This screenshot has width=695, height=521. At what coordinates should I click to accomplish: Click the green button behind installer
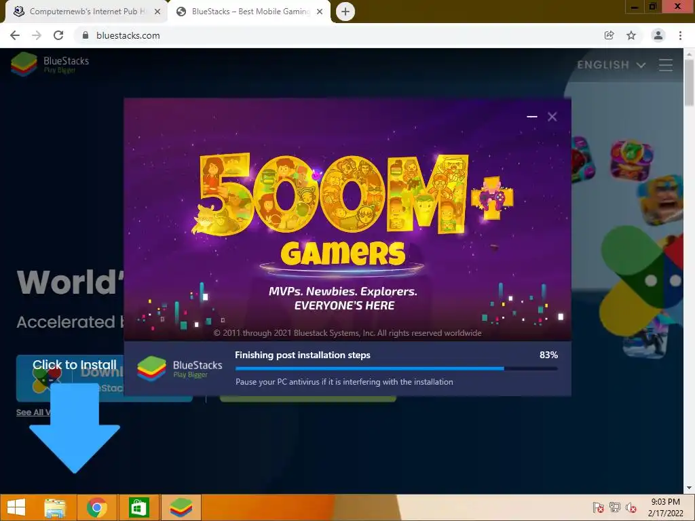[x=307, y=399]
